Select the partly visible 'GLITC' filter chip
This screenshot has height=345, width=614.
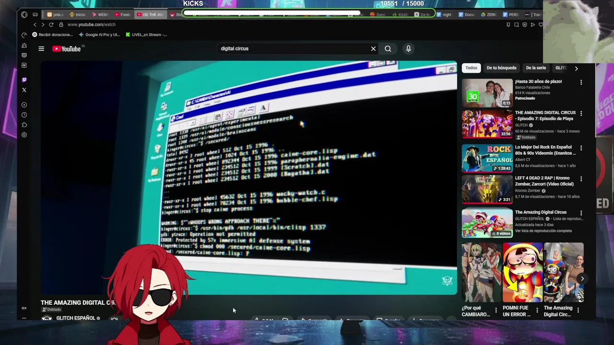click(560, 68)
